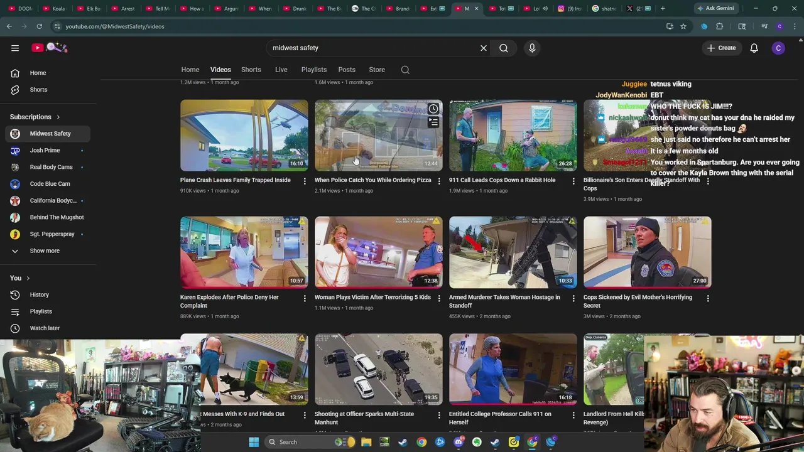Expand Show more subscriptions
The height and width of the screenshot is (452, 804).
(48, 251)
